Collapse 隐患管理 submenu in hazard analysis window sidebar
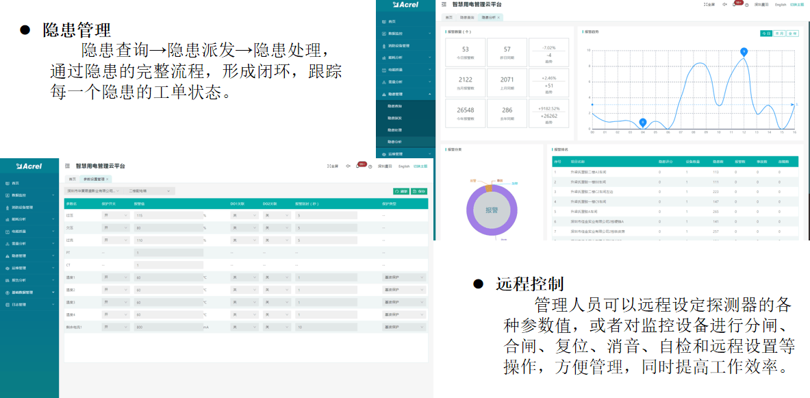This screenshot has width=810, height=398. coord(405,94)
